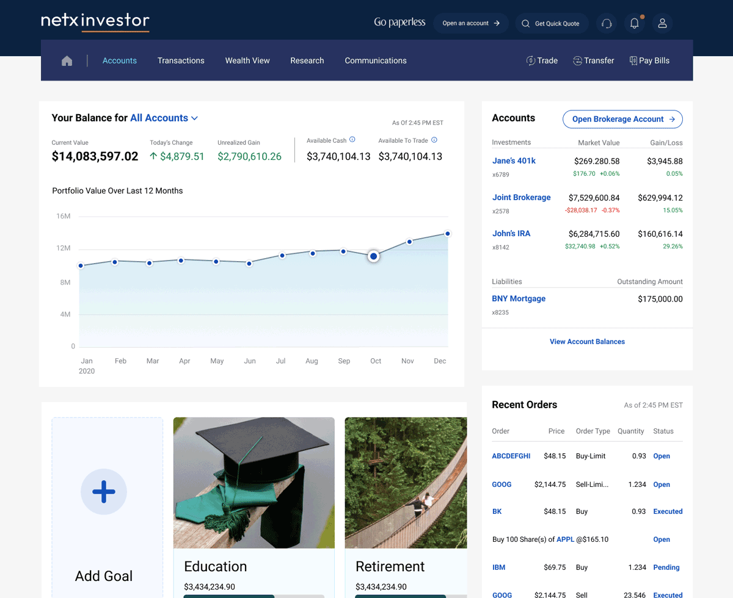Select the October data point on chart

[374, 256]
